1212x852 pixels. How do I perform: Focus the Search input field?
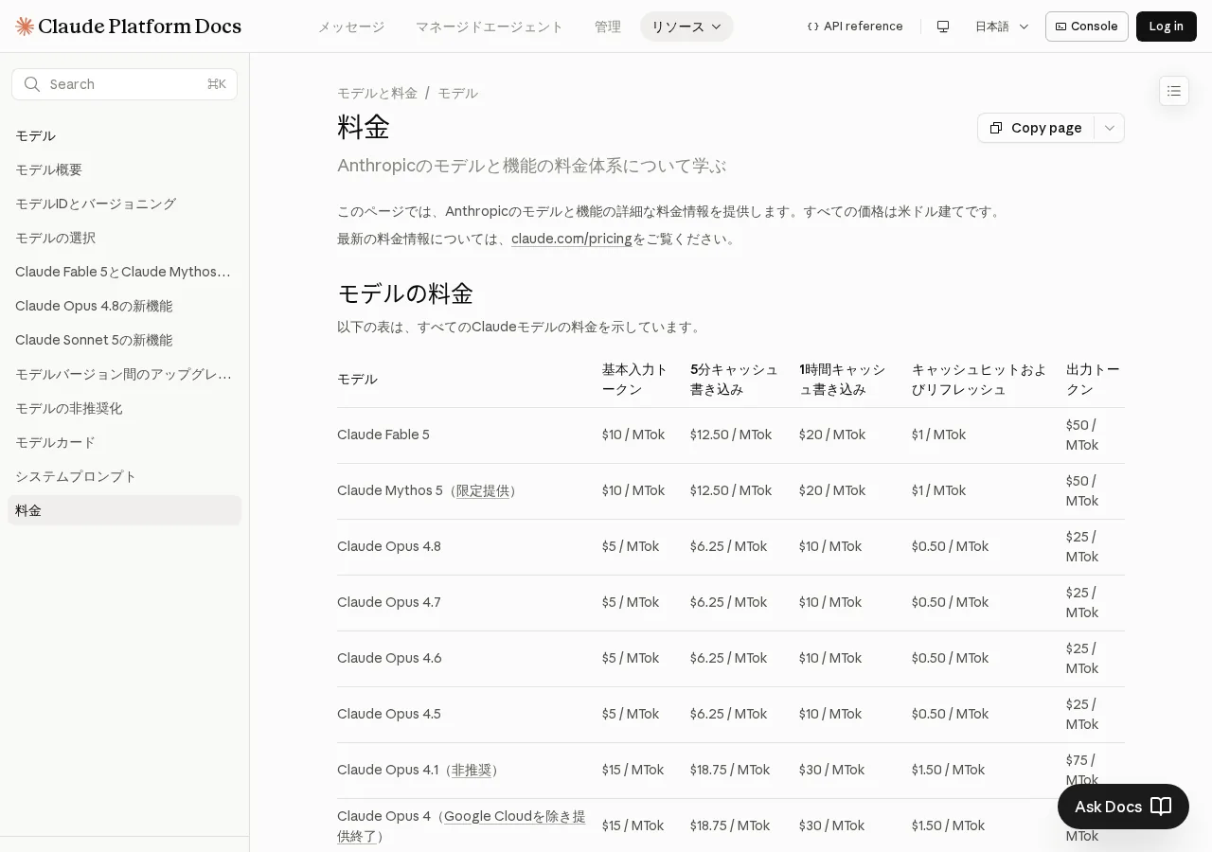(124, 84)
